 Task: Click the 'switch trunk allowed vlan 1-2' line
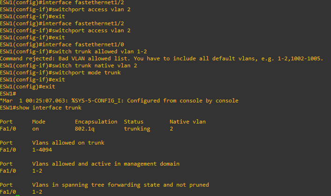73,51
